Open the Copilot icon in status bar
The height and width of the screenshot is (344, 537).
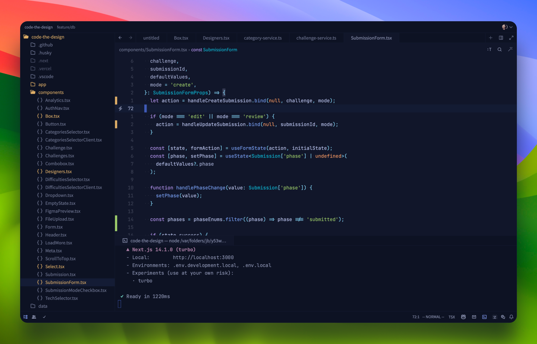pyautogui.click(x=463, y=317)
